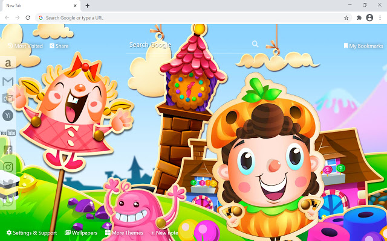Open Settings & Support

[31, 233]
